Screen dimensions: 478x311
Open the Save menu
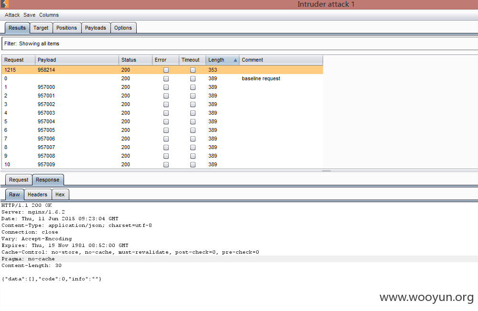29,15
